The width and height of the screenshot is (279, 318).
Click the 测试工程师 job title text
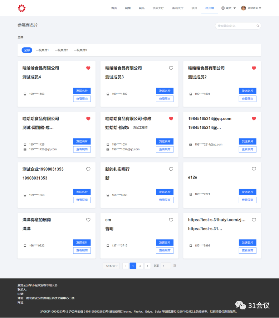point(140,128)
